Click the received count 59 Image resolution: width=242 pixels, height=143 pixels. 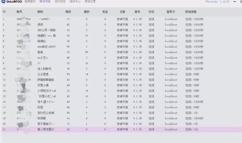point(87,52)
